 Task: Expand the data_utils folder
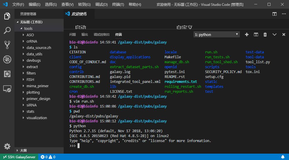click(39, 54)
